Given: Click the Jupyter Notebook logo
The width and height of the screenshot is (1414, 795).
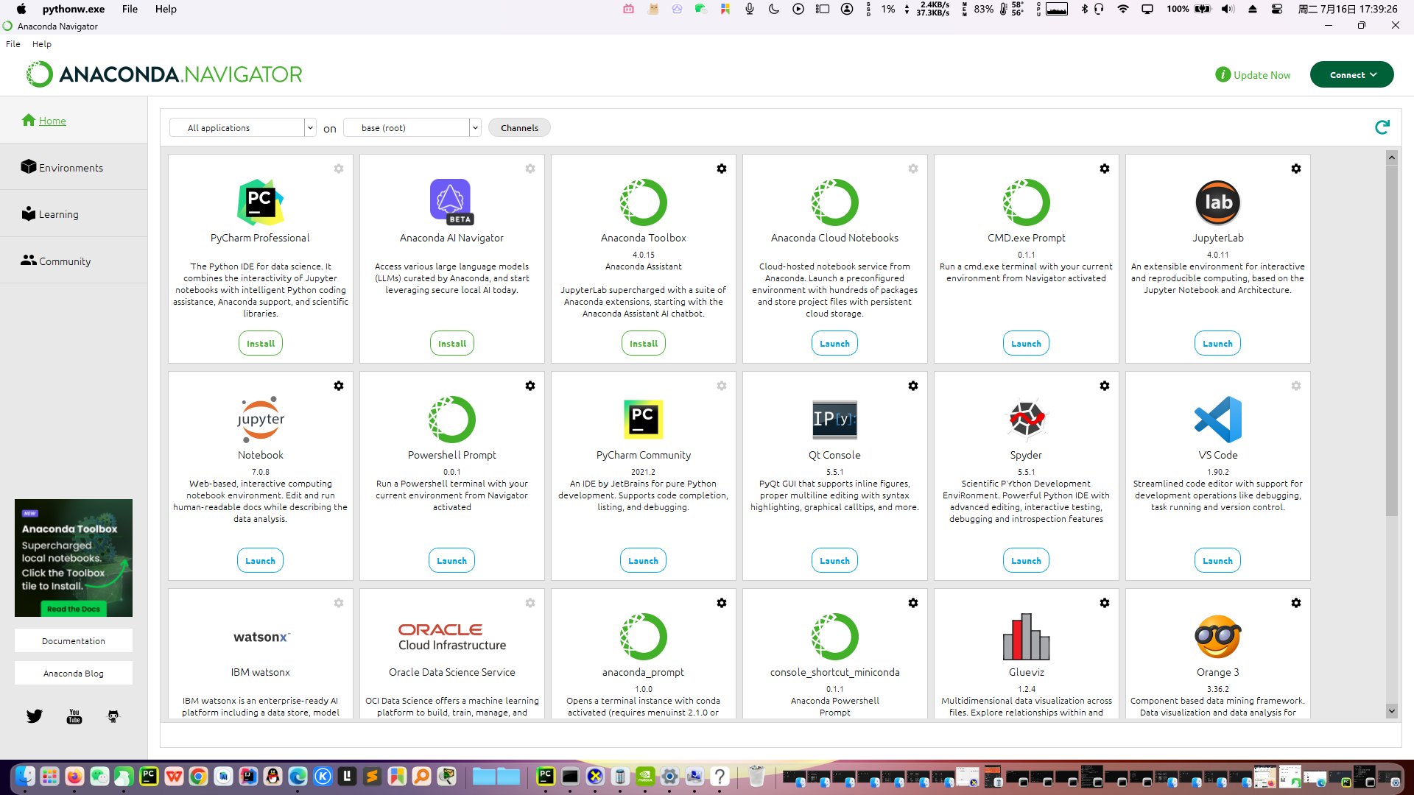Looking at the screenshot, I should coord(261,419).
